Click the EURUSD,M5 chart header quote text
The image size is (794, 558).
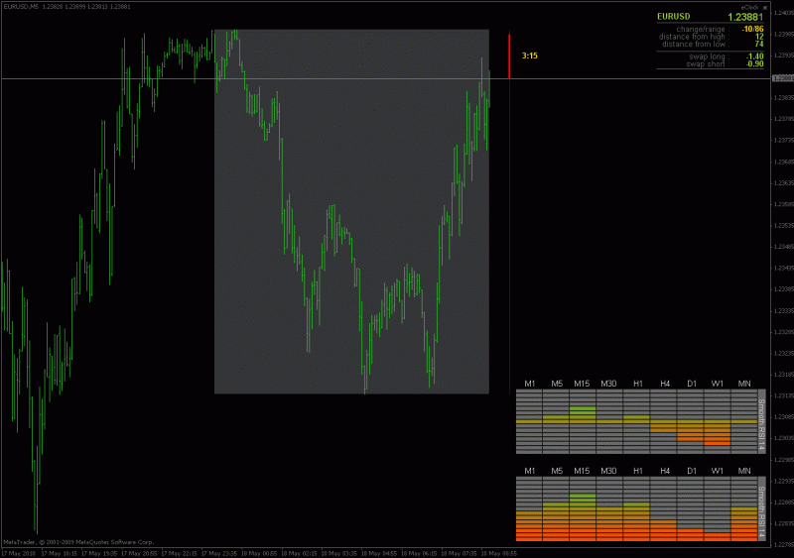point(66,7)
